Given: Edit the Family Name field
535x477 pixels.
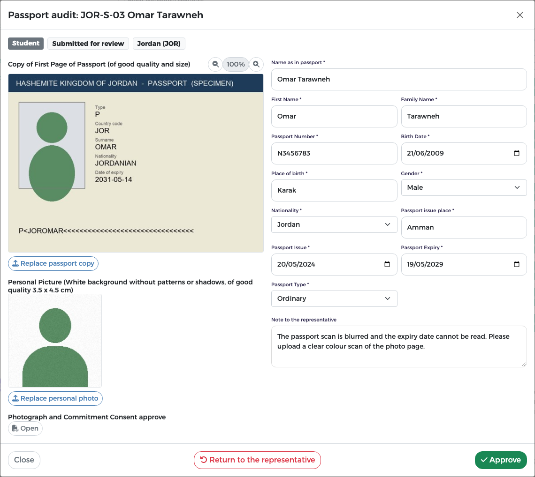Looking at the screenshot, I should (464, 117).
